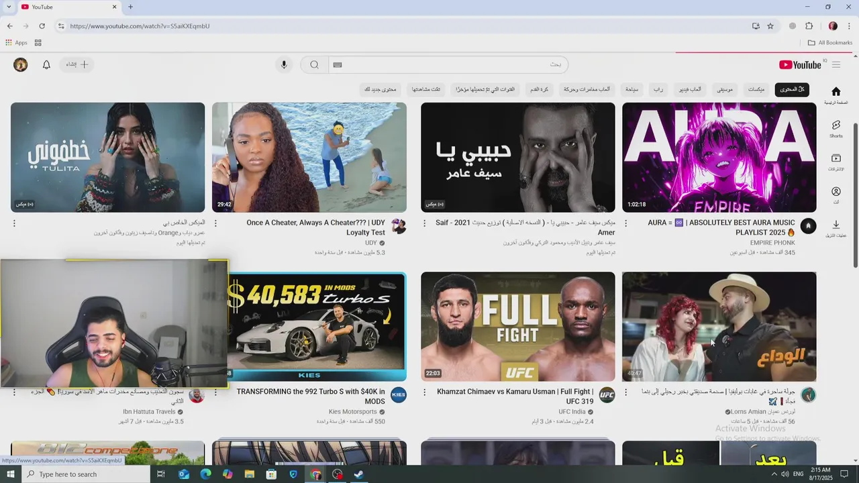
Task: Open the 'الوداع' Lorns Amian video thumbnail
Action: click(x=719, y=327)
